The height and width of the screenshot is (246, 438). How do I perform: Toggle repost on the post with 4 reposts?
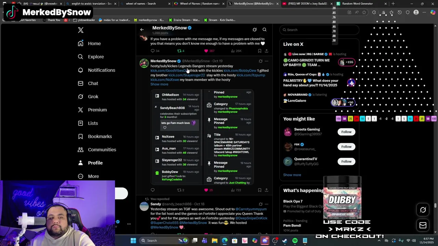(x=181, y=51)
